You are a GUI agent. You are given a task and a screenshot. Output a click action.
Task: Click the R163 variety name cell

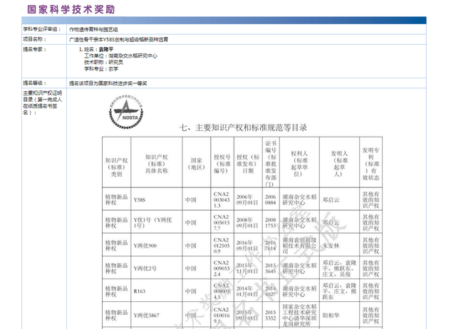140,291
